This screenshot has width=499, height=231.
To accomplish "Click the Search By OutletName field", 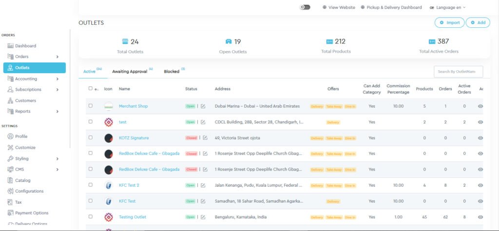I will [458, 72].
